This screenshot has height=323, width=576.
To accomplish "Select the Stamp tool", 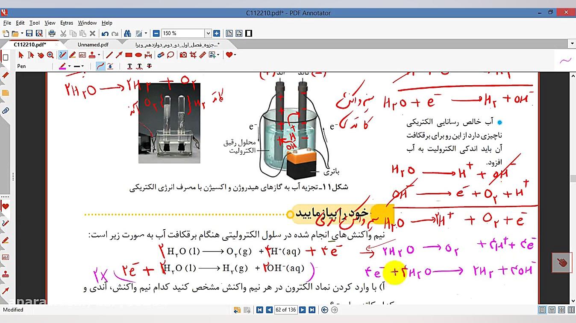I will point(92,55).
